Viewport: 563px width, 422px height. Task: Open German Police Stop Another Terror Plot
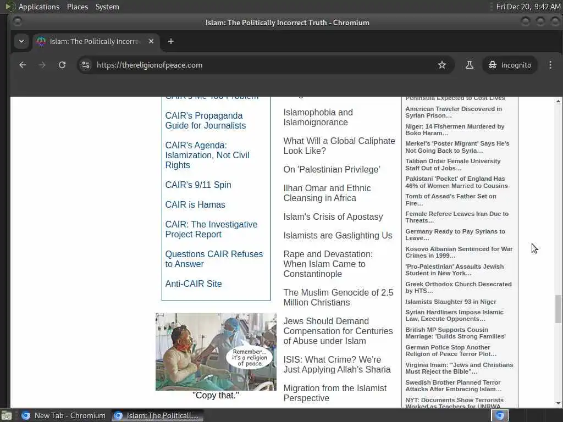click(x=451, y=351)
